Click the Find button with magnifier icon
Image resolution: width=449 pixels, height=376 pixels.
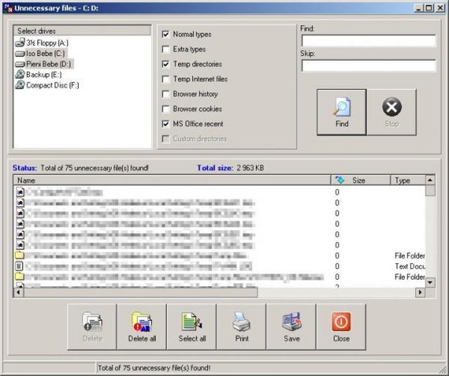pos(341,112)
